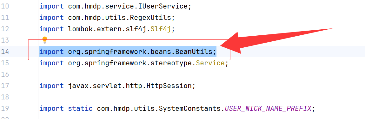Click line number 11 in the gutter
The image size is (365, 119).
click(5, 18)
